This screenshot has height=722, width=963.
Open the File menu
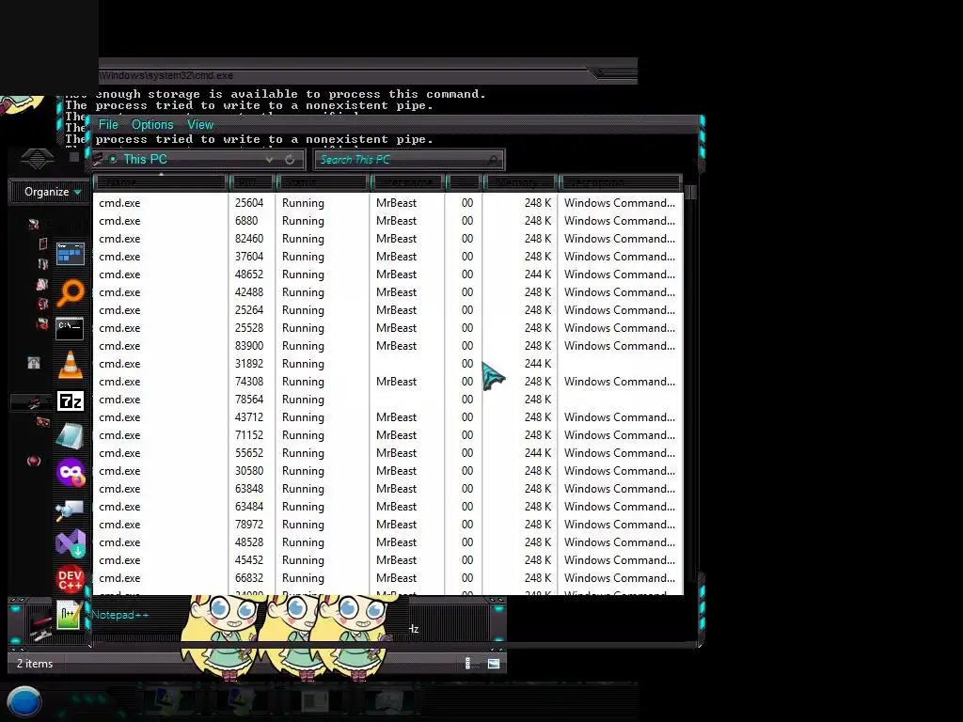coord(108,125)
